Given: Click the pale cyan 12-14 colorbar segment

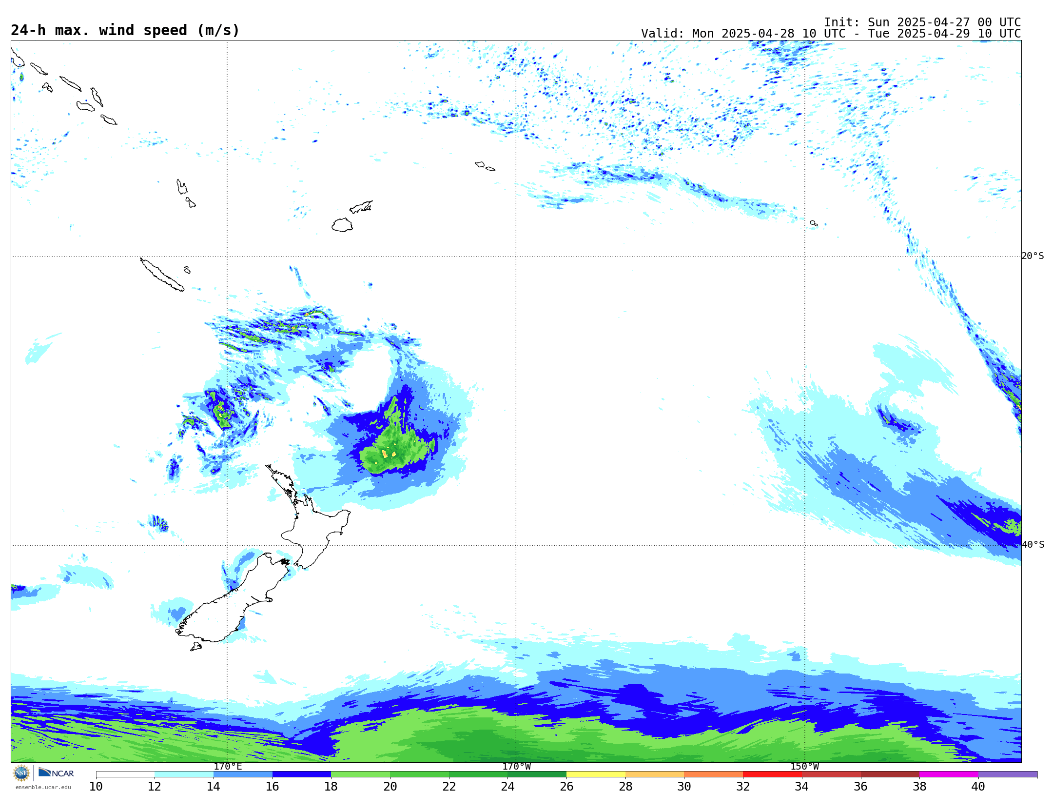Looking at the screenshot, I should 184,774.
